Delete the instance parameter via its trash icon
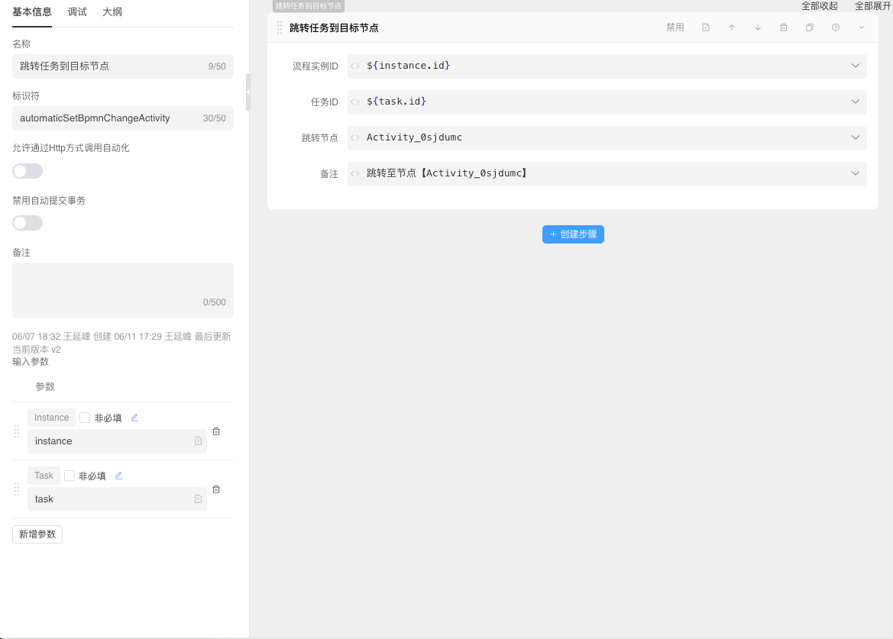Viewport: 893px width, 639px height. (x=216, y=431)
